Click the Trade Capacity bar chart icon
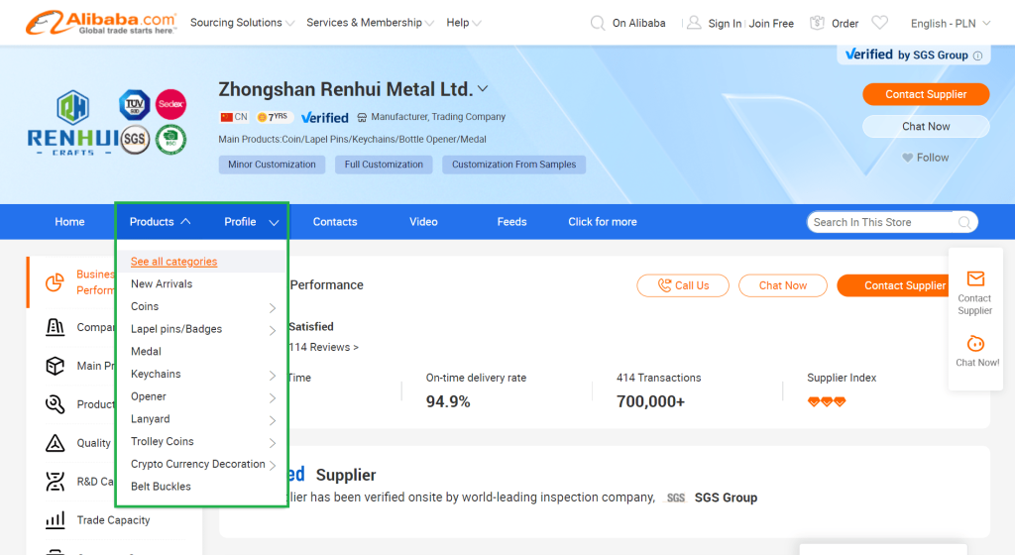The image size is (1015, 555). (x=56, y=520)
